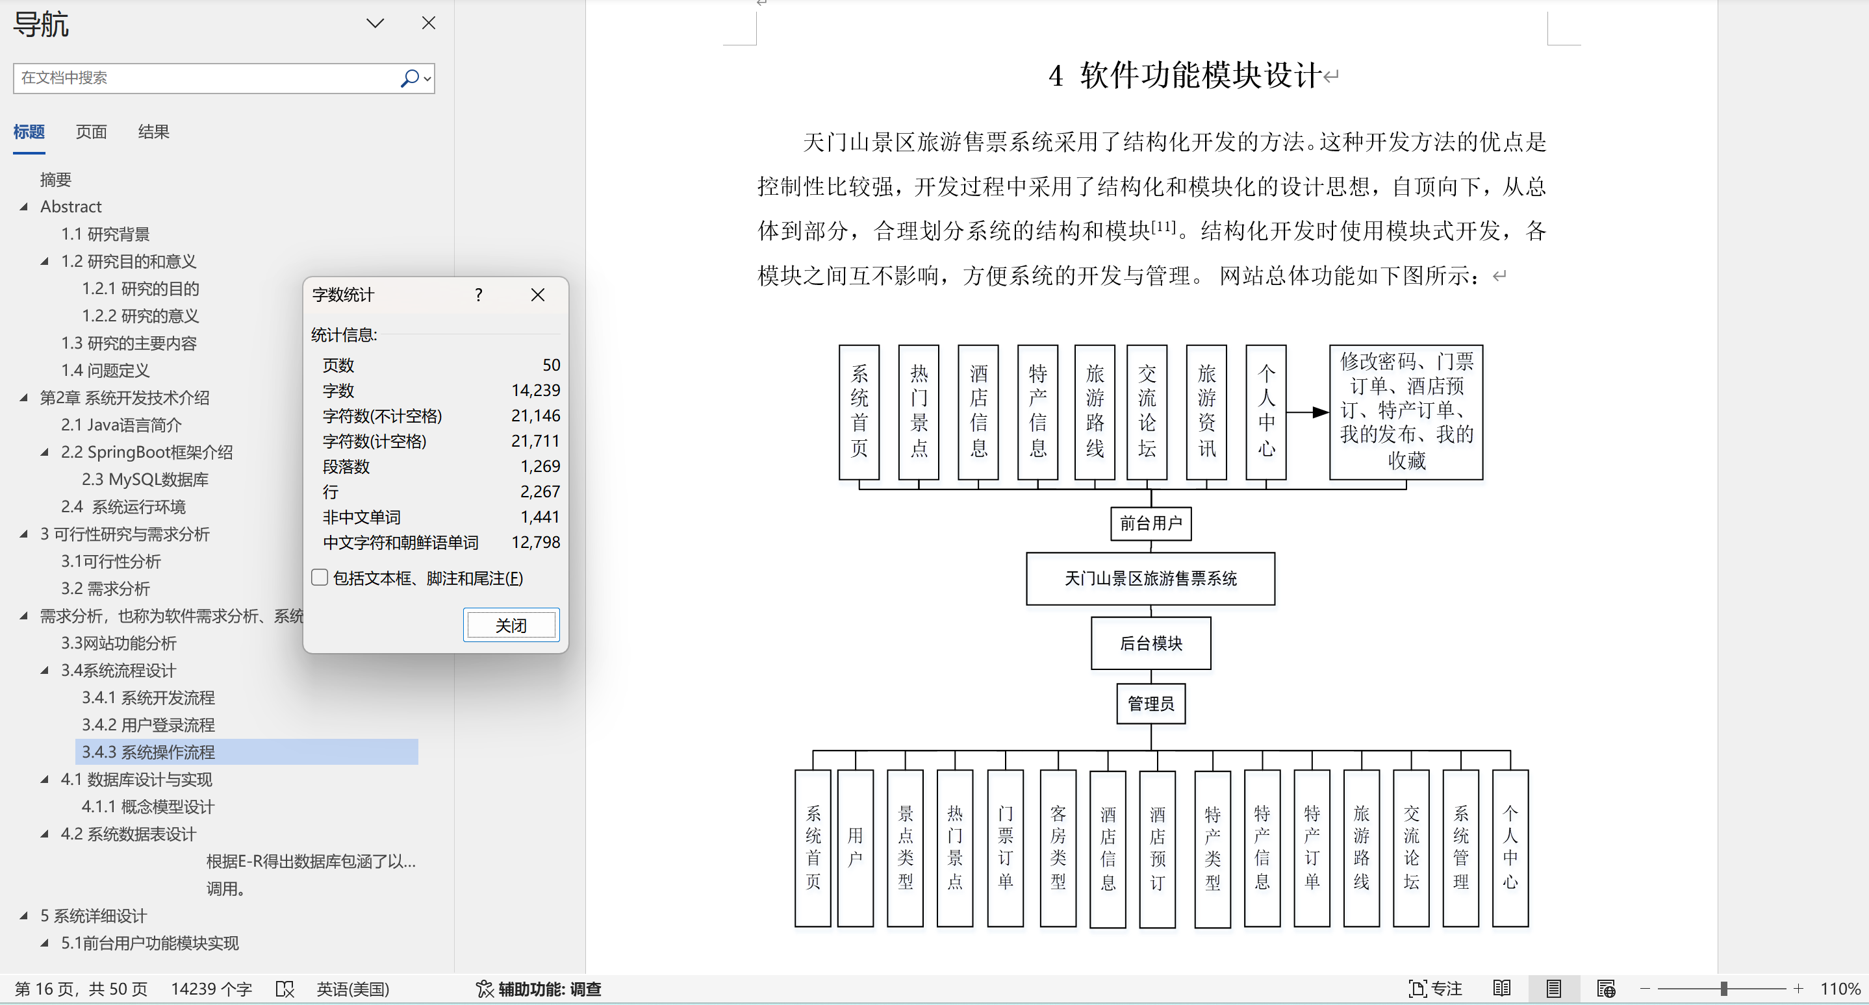The width and height of the screenshot is (1869, 1005).
Task: Go to 2.4 系统运行环境 heading
Action: point(123,507)
